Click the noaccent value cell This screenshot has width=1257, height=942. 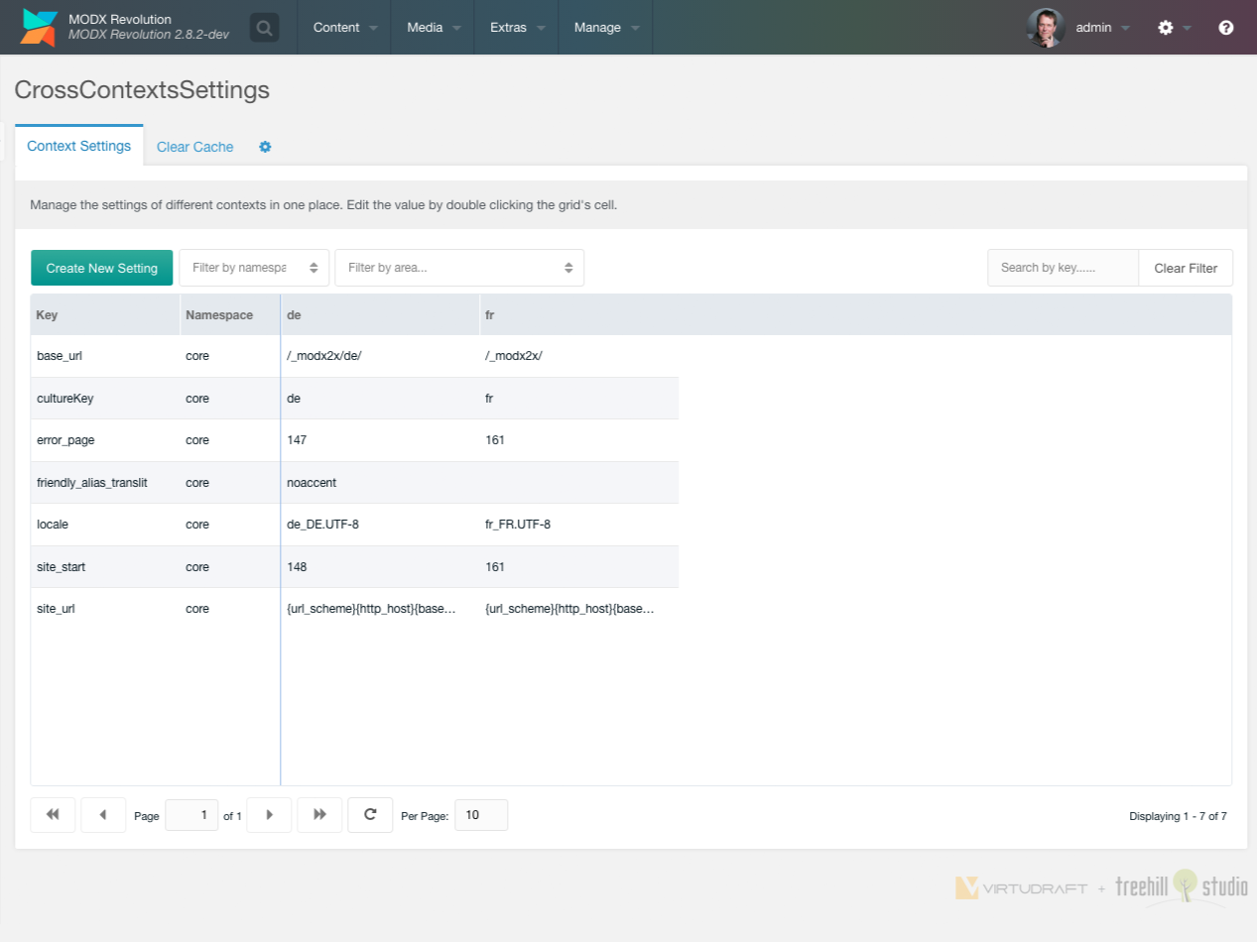[380, 482]
